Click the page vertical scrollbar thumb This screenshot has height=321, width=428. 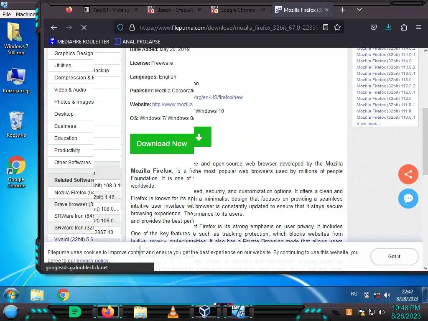[x=425, y=141]
